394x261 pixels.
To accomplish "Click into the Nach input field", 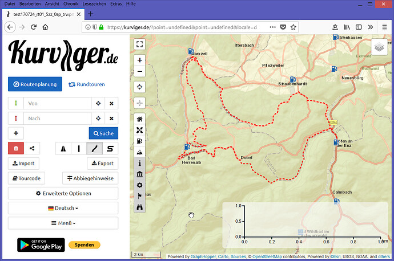I will point(58,119).
